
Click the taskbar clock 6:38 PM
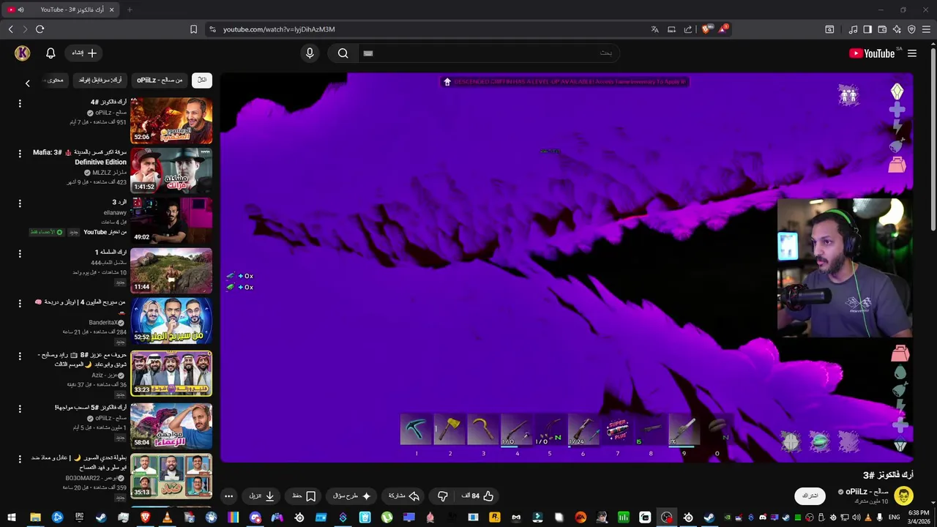918,517
